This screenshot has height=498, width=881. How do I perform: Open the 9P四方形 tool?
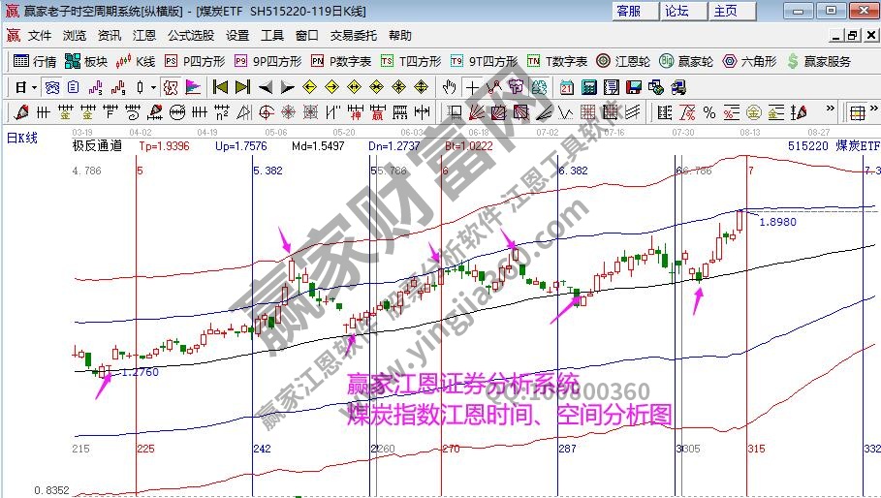tap(267, 61)
